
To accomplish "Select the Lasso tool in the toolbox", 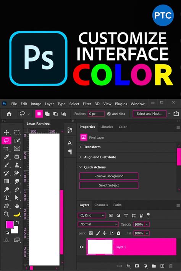I will [6, 141].
